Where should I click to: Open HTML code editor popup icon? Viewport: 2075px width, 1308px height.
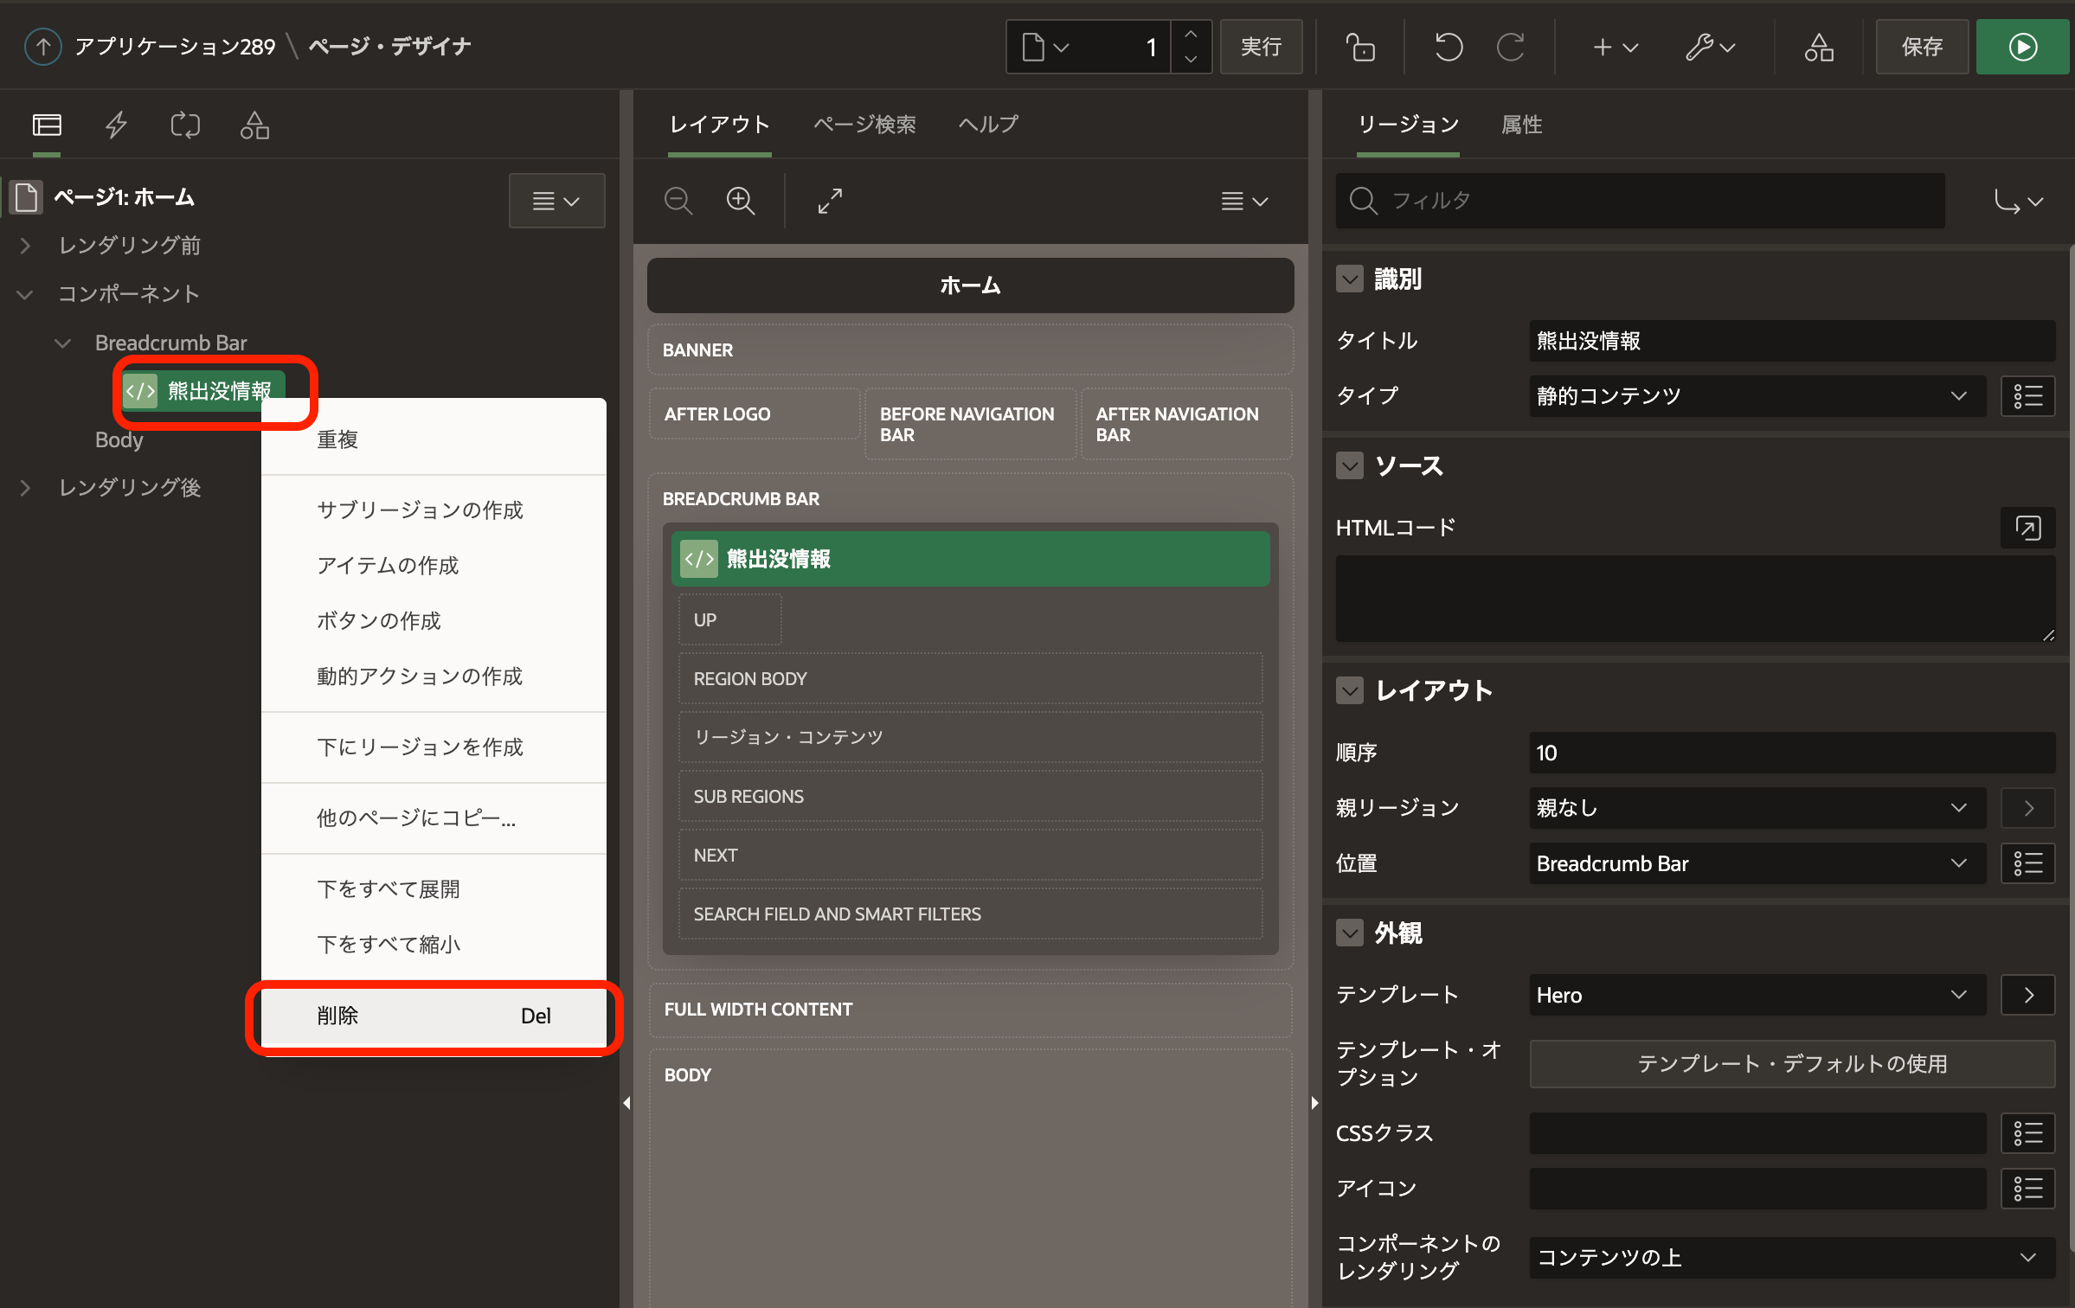point(2027,527)
